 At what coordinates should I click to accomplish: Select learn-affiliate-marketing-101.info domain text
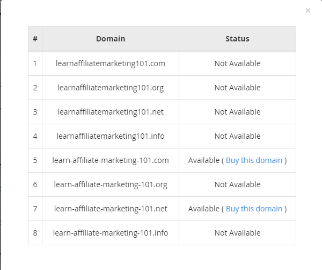(111, 233)
